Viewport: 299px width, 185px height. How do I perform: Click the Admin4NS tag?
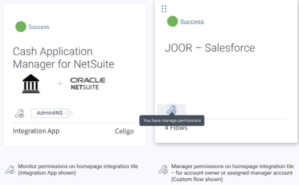[52, 113]
